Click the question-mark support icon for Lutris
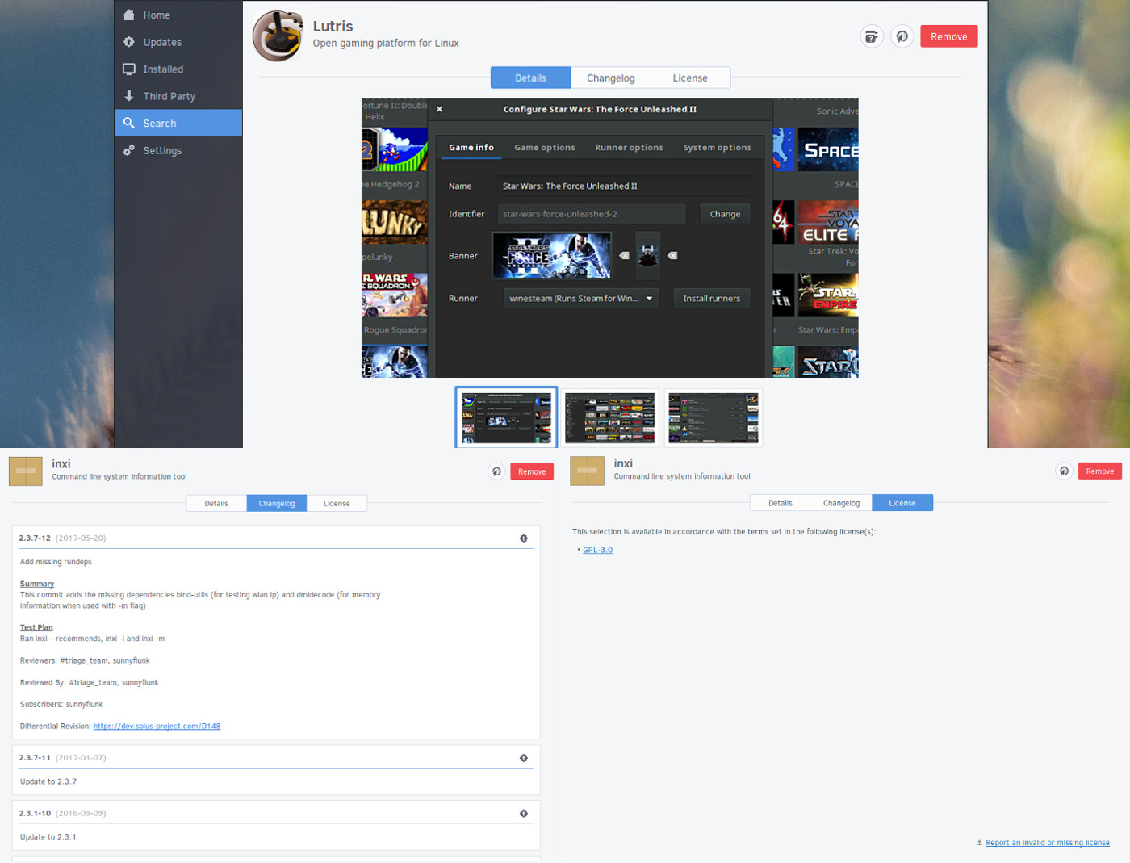1130x863 pixels. pyautogui.click(x=872, y=36)
